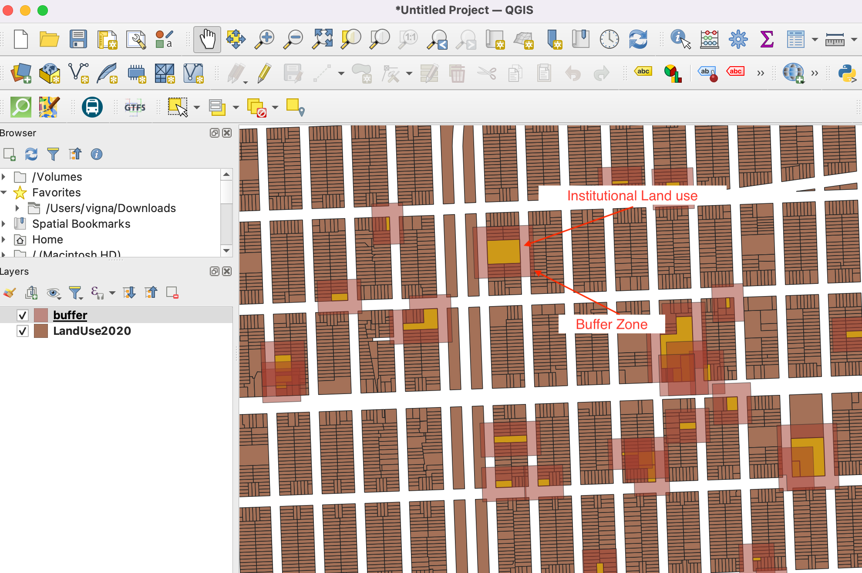
Task: Click the GTFS plugin icon
Action: pyautogui.click(x=135, y=107)
